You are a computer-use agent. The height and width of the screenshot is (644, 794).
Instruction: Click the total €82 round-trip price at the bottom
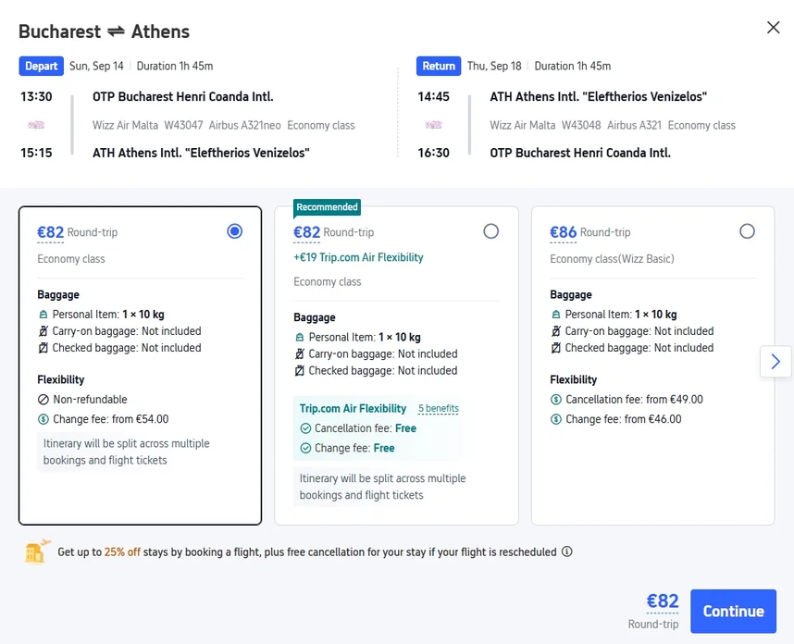[x=662, y=601]
